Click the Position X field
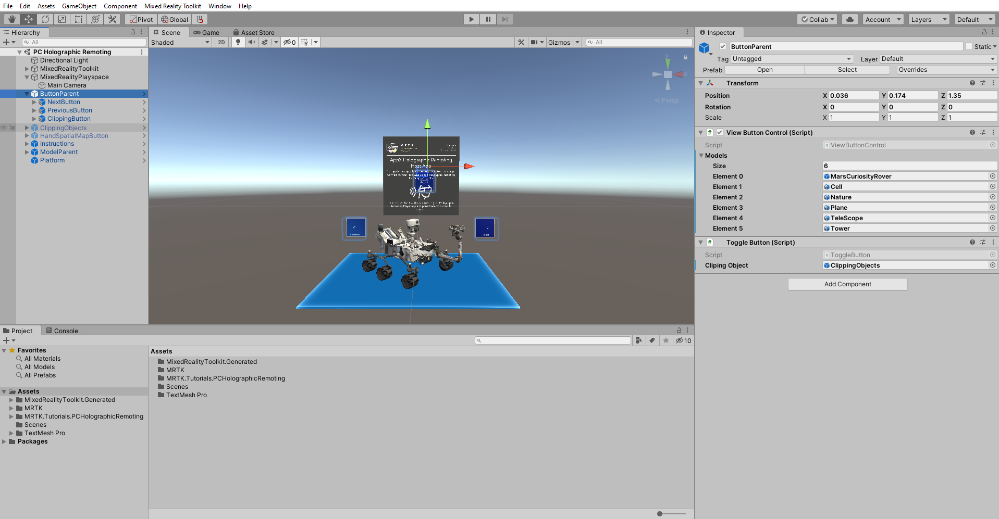The height and width of the screenshot is (519, 999). tap(854, 96)
